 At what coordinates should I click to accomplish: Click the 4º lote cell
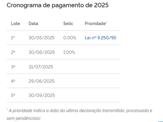13,81
